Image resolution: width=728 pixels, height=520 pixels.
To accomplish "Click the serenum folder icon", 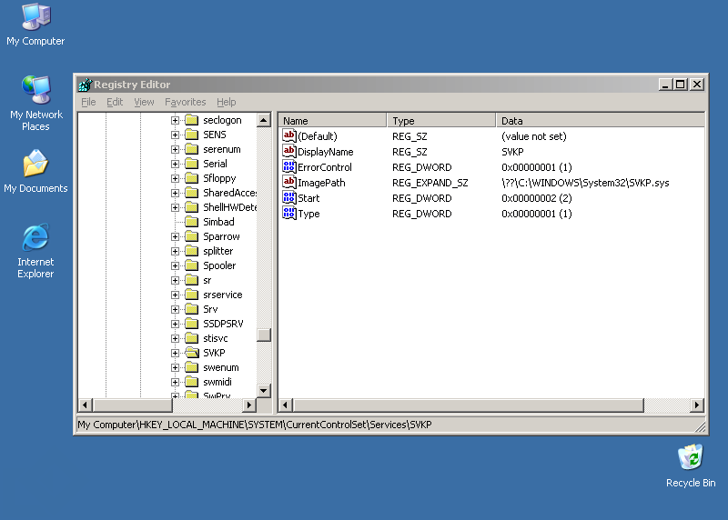I will click(x=192, y=149).
